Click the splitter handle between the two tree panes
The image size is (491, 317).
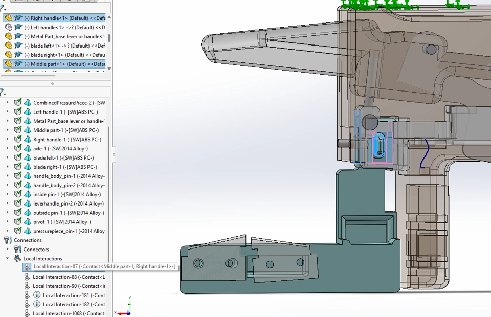52,83
